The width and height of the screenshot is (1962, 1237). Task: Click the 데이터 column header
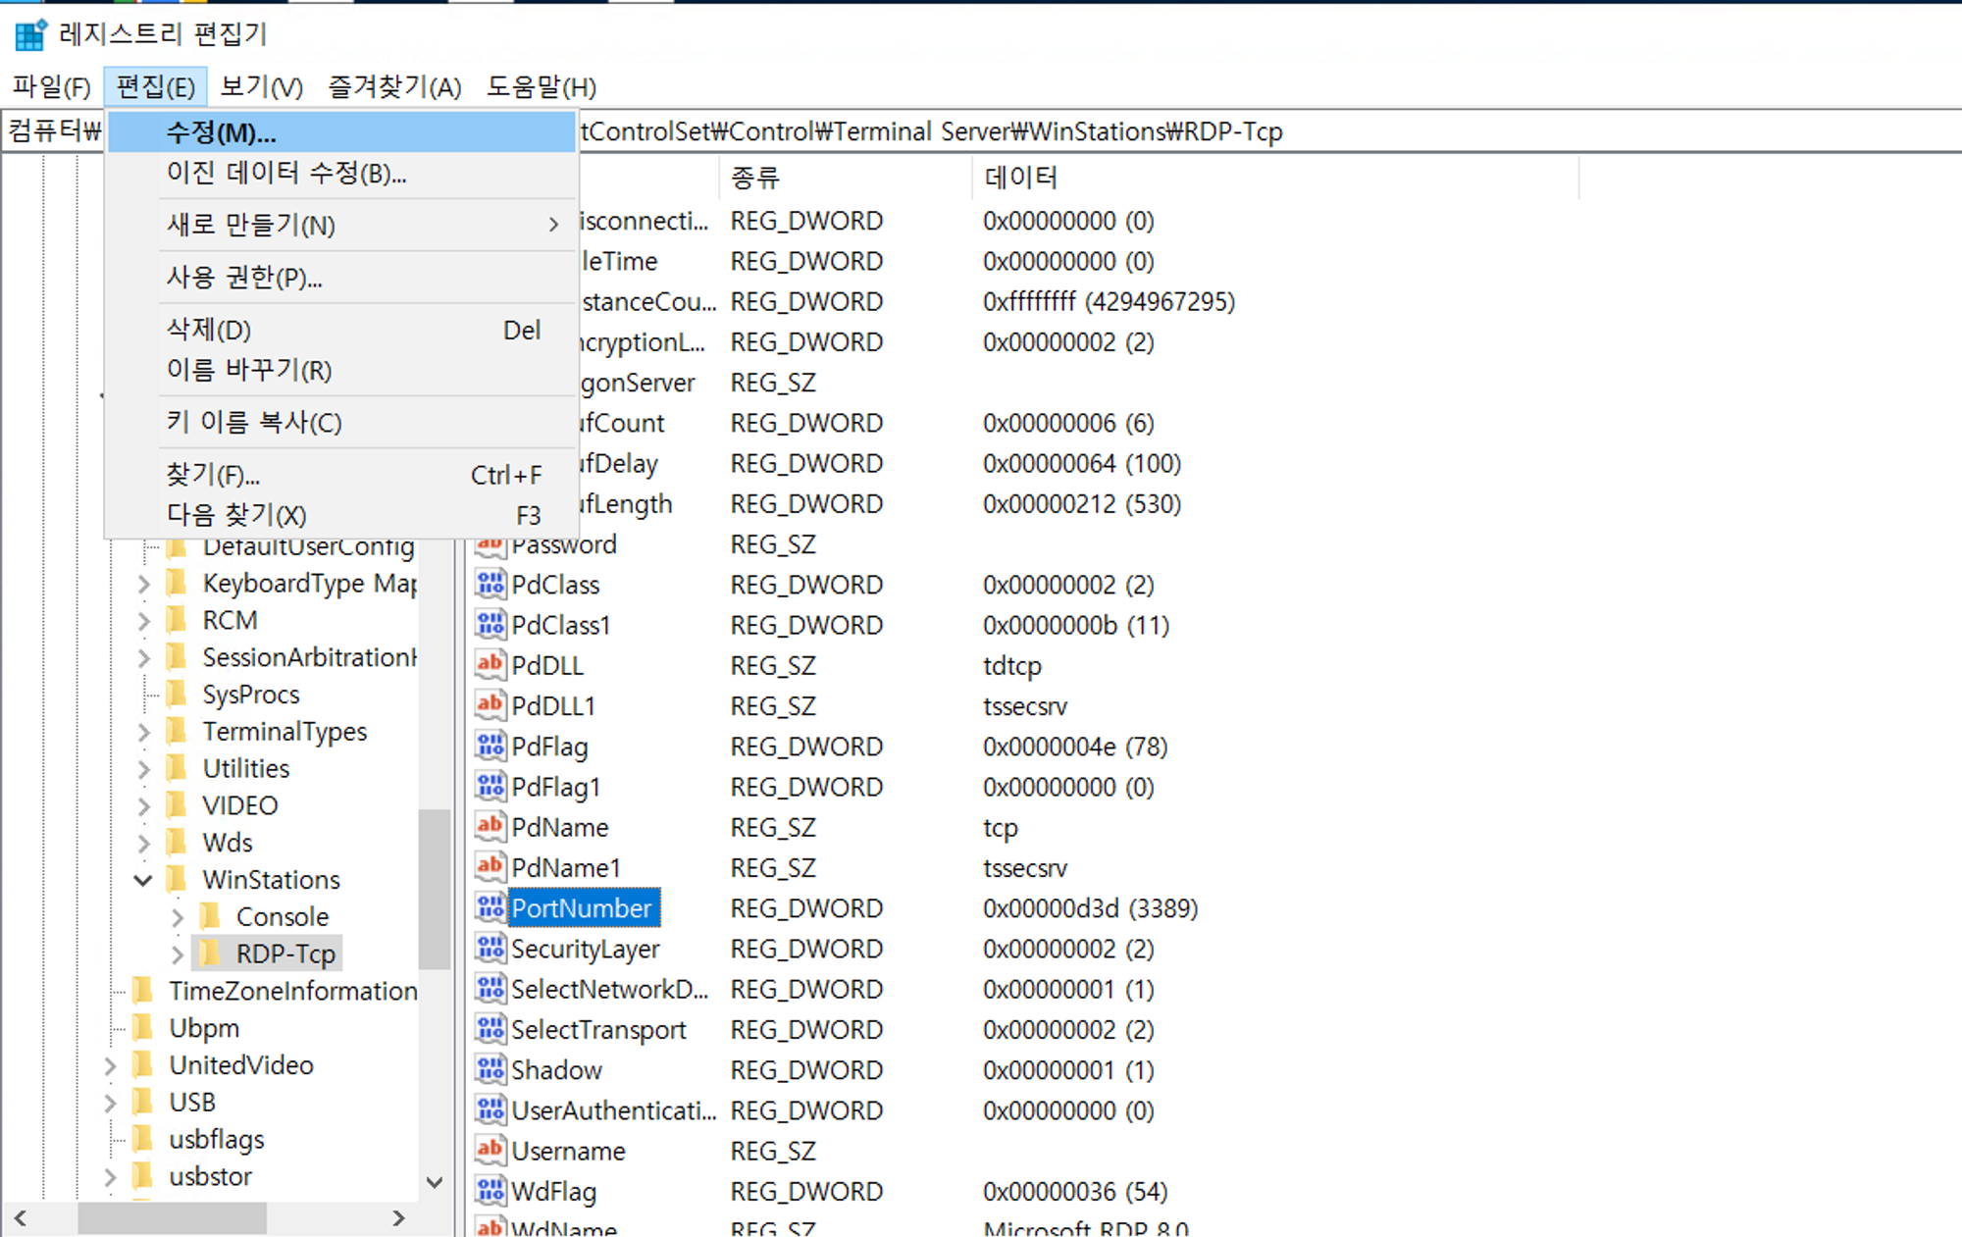click(x=1020, y=178)
